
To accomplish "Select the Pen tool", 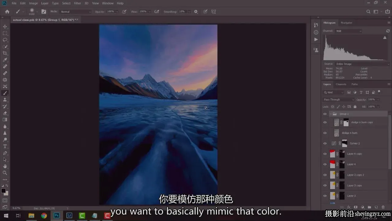I will coord(5,153).
